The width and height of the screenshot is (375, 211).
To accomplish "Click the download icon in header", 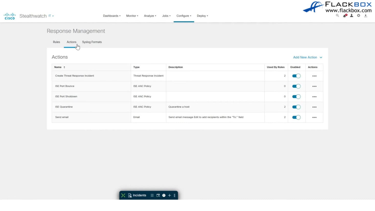I will [366, 16].
